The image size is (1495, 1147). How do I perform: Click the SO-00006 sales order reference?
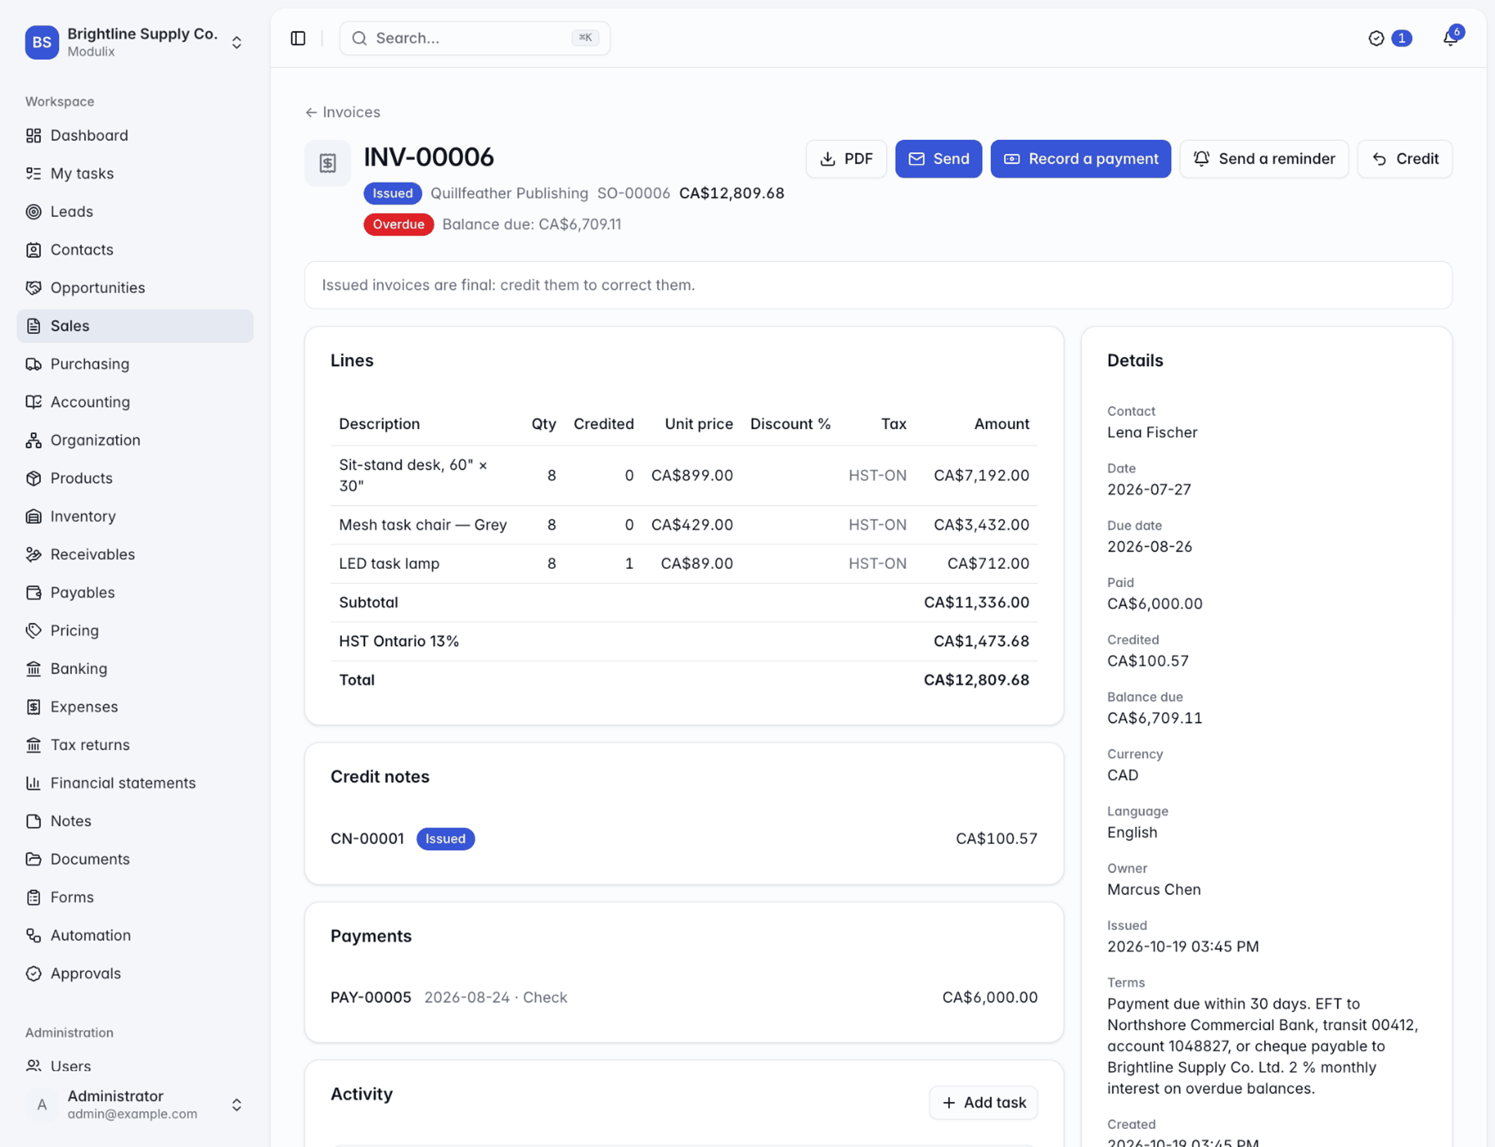[633, 193]
